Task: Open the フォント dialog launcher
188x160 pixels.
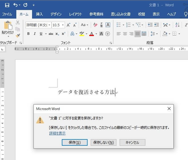Action: [x=111, y=43]
